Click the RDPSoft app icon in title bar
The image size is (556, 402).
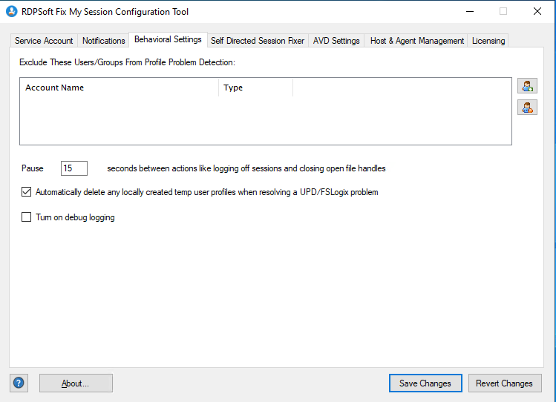12,12
